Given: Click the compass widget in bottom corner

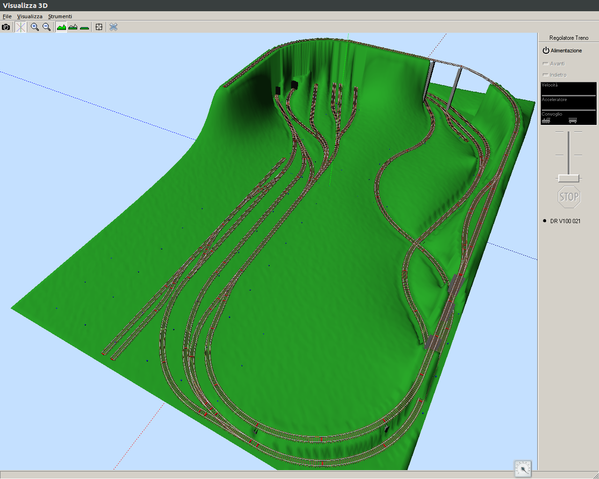Looking at the screenshot, I should point(523,468).
